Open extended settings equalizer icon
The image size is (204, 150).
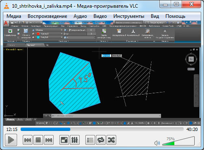[75, 140]
